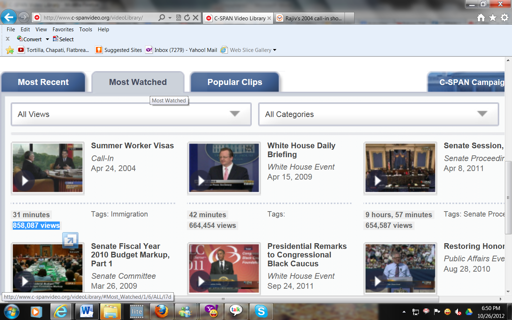Play the Summer Worker Visas video thumbnail
The image size is (512, 320).
click(48, 168)
